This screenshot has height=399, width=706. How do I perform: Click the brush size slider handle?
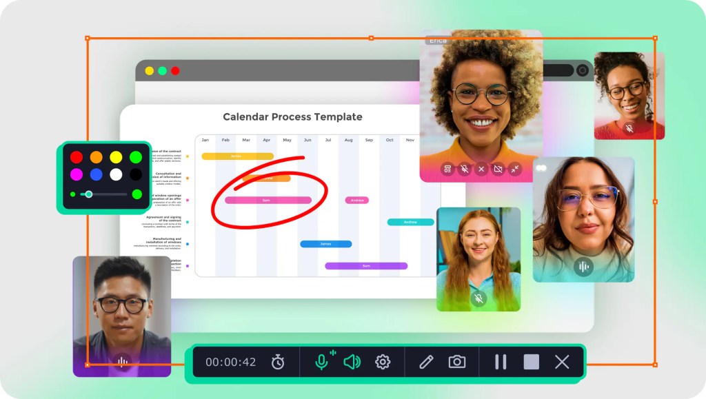(x=88, y=194)
